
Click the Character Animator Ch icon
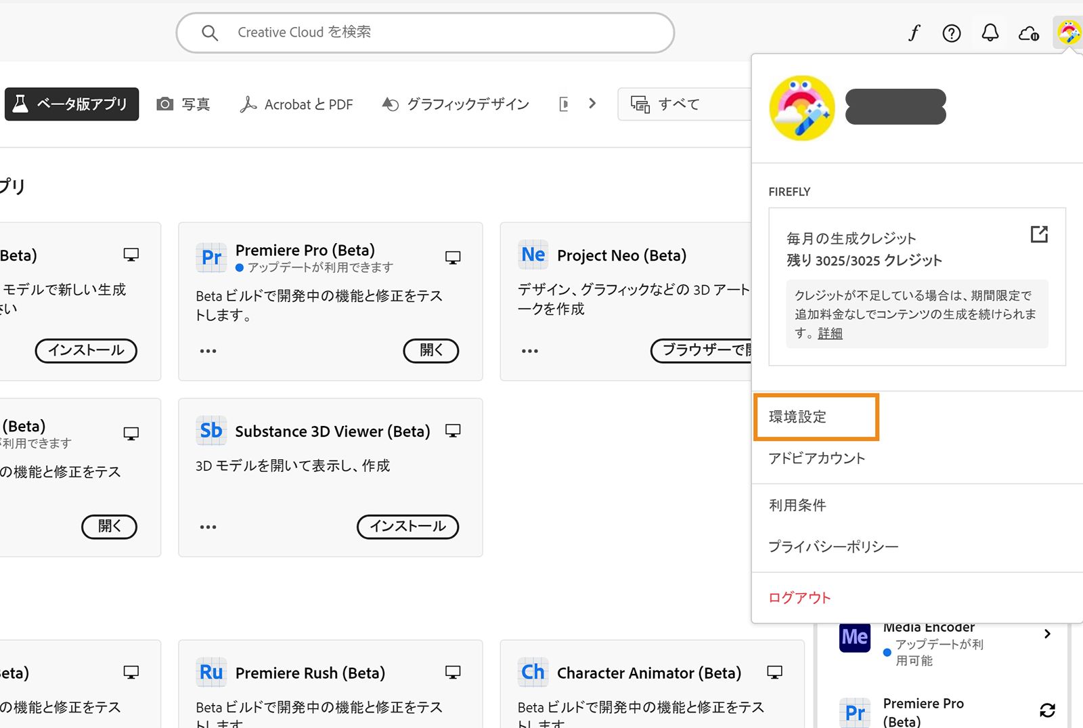coord(533,672)
